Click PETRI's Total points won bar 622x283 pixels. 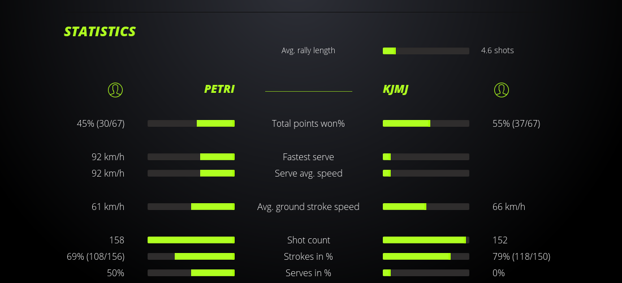click(191, 123)
